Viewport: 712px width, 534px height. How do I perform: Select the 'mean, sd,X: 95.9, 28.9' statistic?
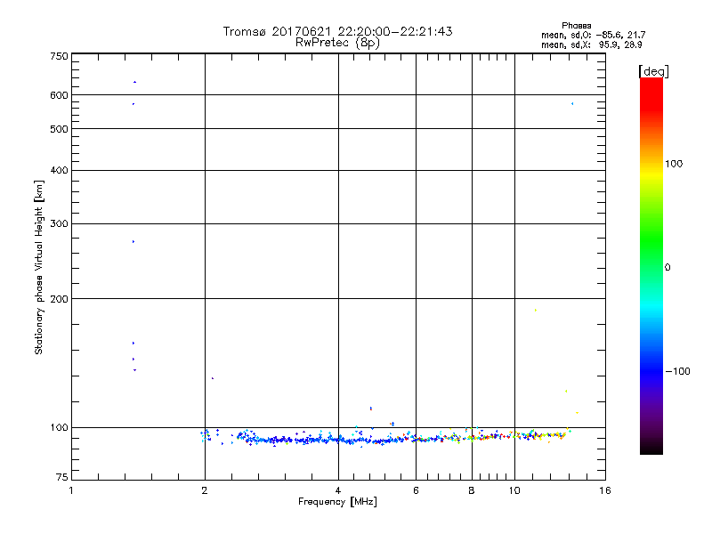pyautogui.click(x=591, y=44)
